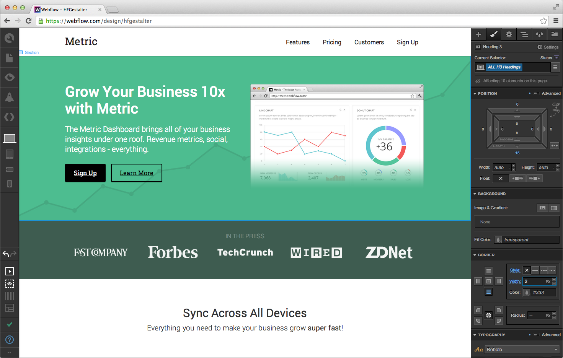The image size is (563, 358).
Task: Click the crossed-eye affecting elements icon
Action: coord(478,81)
